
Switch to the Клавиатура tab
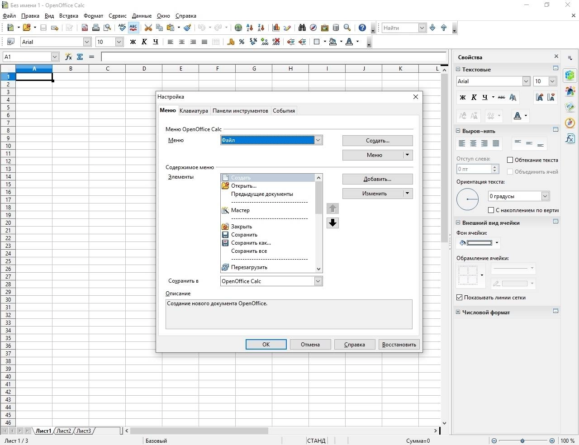tap(194, 111)
